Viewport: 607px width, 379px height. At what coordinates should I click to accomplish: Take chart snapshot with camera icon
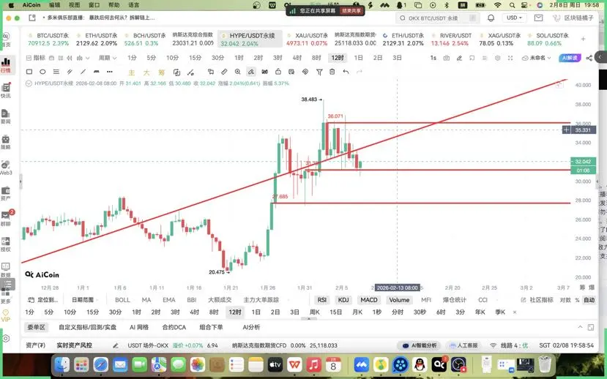447,58
